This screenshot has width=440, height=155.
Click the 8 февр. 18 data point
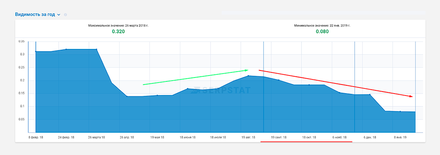36,51
